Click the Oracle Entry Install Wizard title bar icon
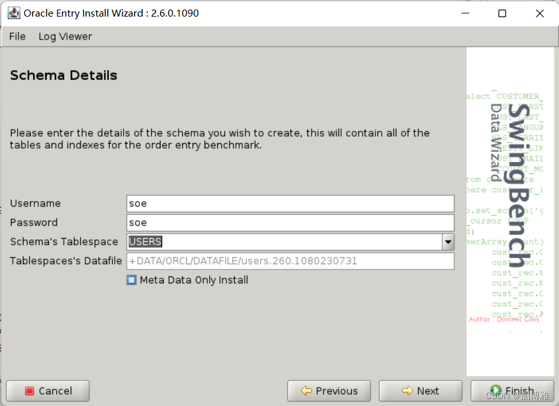This screenshot has height=406, width=559. click(x=14, y=13)
